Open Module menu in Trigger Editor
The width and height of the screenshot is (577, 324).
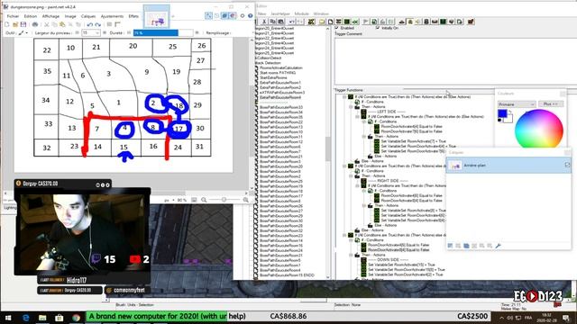pos(302,13)
